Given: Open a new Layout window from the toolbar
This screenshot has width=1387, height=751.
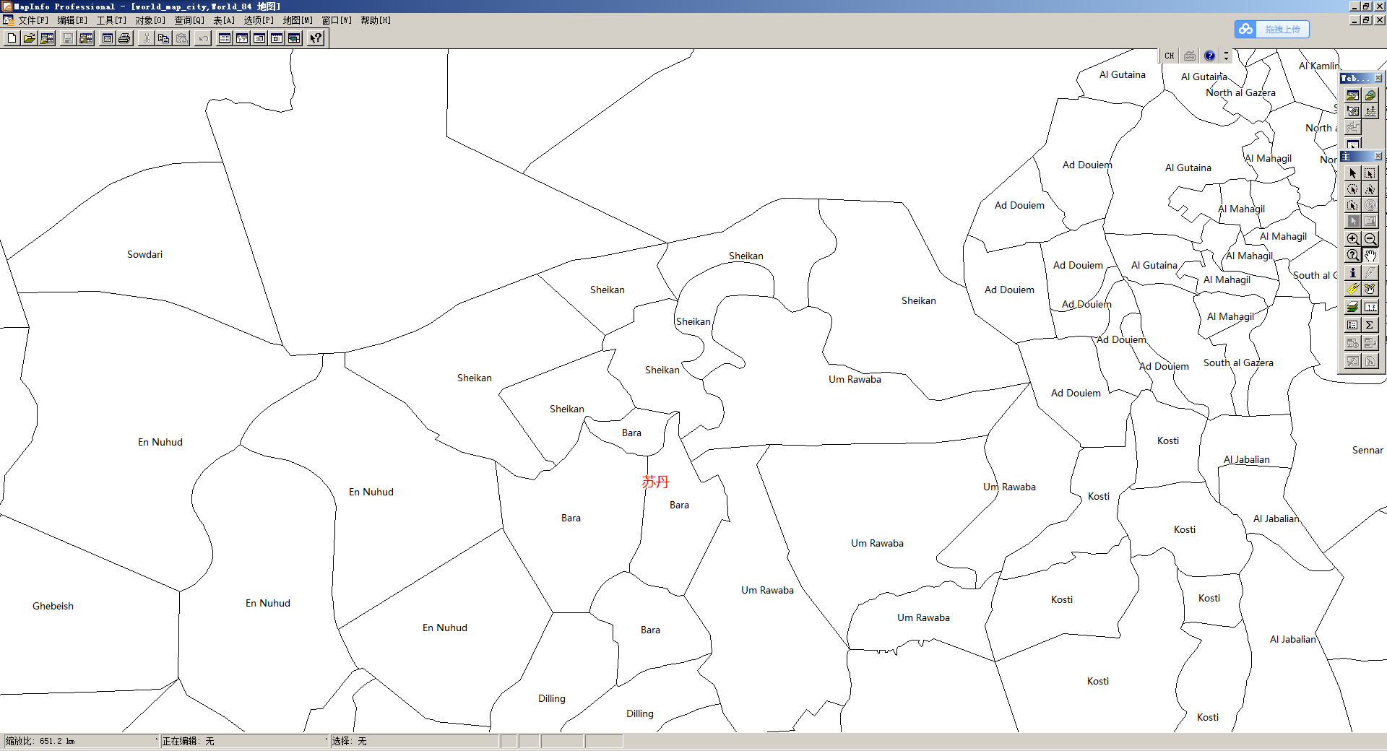Looking at the screenshot, I should pyautogui.click(x=277, y=38).
